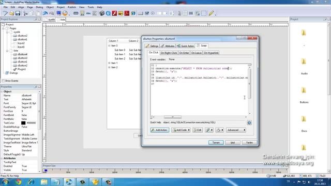
Task: Select the On Right-Click event tab
Action: (x=169, y=53)
